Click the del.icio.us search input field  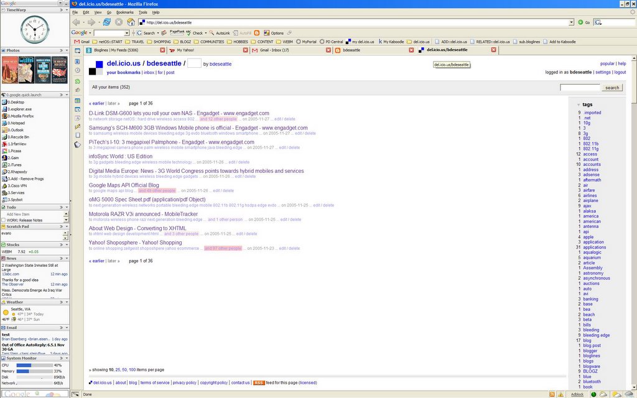pos(580,88)
